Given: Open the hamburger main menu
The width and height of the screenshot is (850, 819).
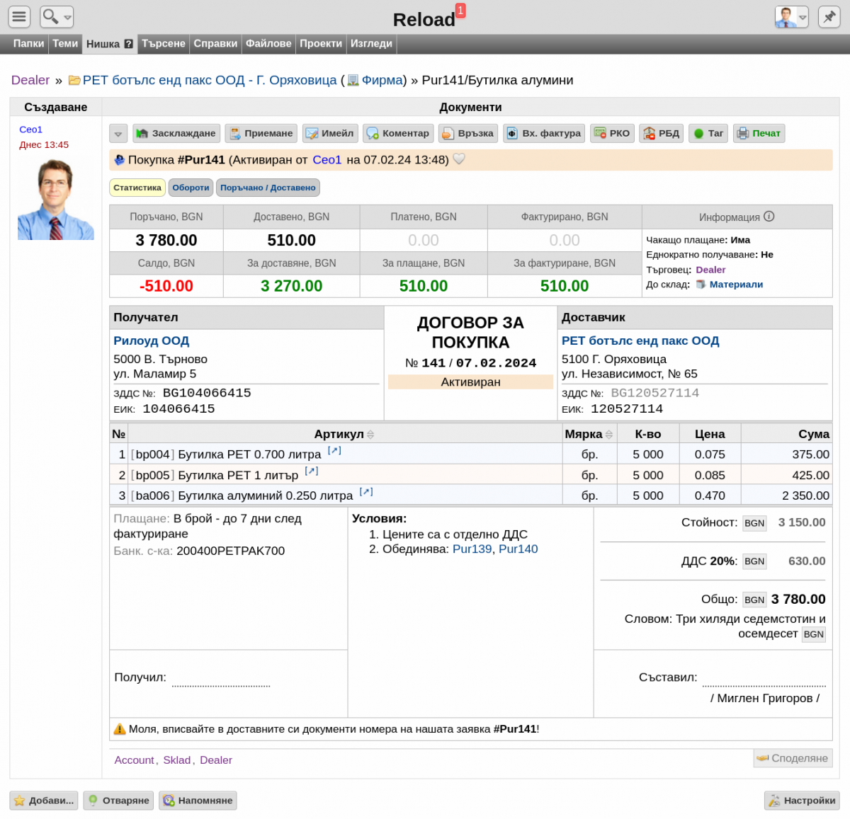Looking at the screenshot, I should coord(20,16).
